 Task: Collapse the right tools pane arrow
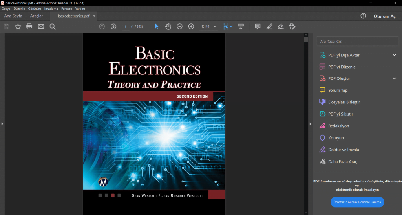(310, 124)
